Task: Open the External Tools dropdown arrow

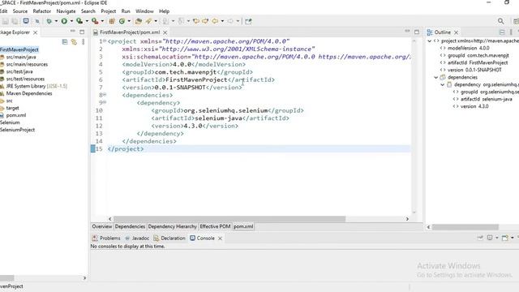Action: [102, 21]
